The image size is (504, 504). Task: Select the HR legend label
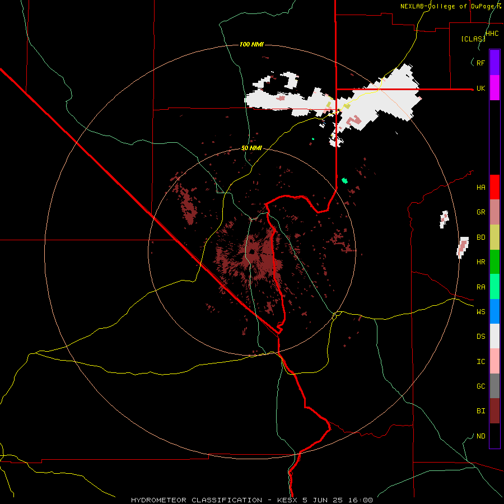(x=480, y=262)
